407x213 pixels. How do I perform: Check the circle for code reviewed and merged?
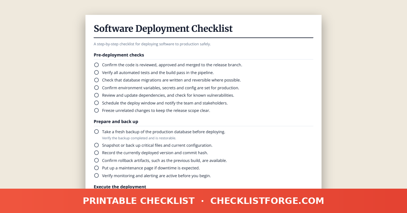(x=96, y=65)
